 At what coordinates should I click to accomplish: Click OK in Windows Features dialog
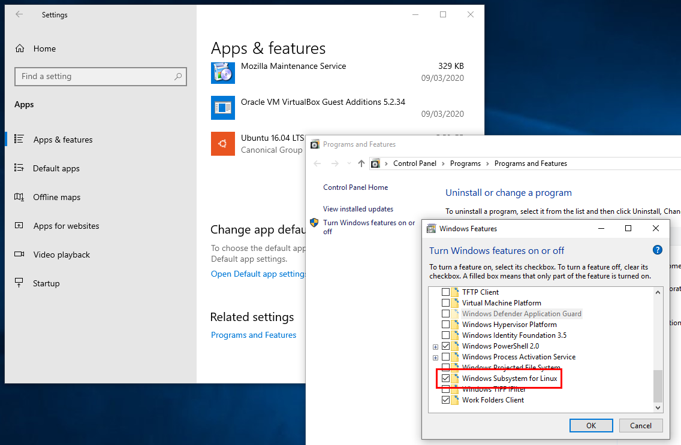pos(590,425)
